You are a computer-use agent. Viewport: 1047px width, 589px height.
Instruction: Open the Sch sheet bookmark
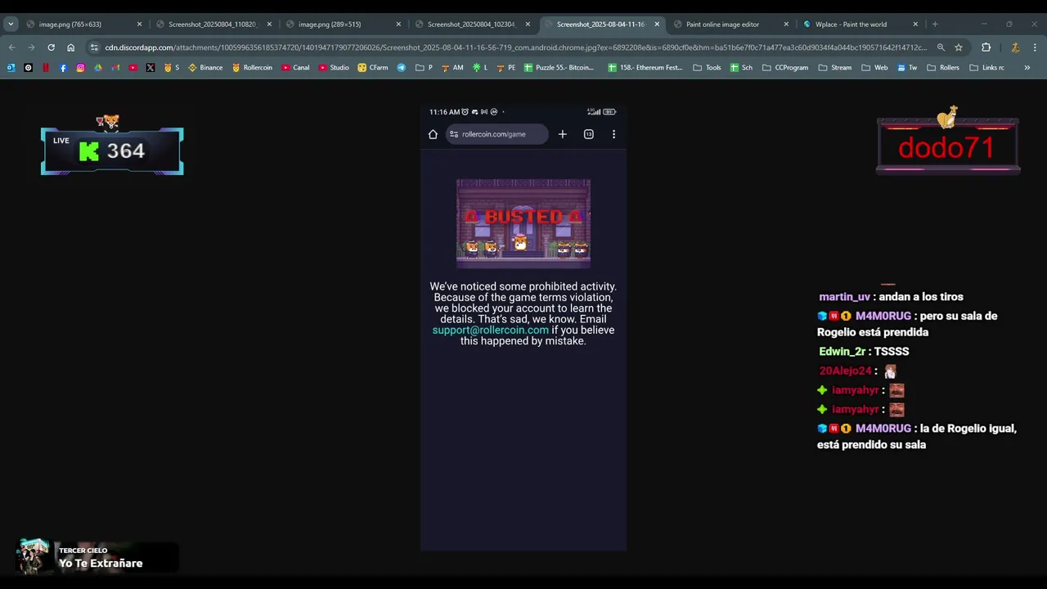tap(742, 68)
